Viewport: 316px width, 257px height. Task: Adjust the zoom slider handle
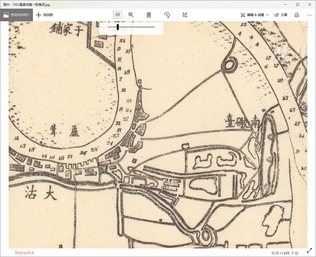point(118,27)
